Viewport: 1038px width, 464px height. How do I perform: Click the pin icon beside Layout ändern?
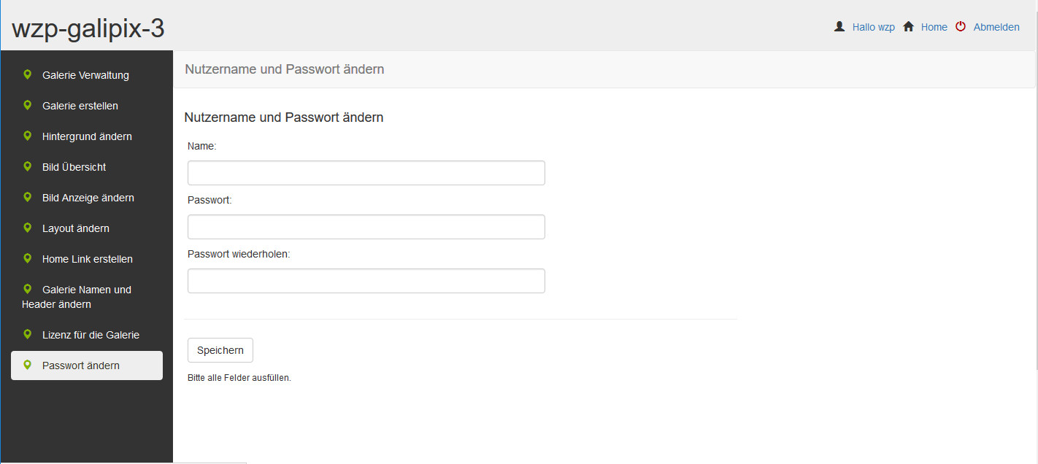[28, 228]
